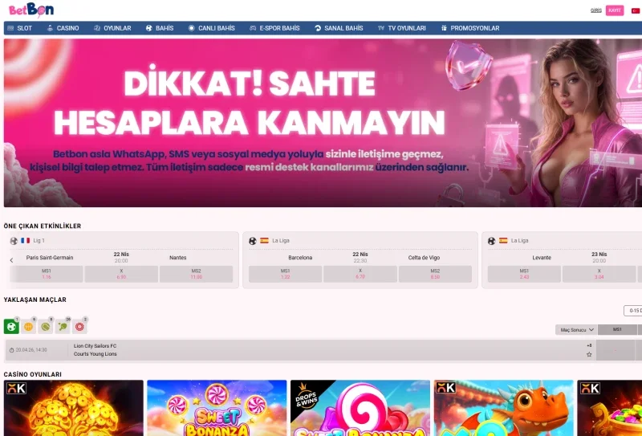Open the BetBon logo home link
642x436 pixels.
pos(31,10)
